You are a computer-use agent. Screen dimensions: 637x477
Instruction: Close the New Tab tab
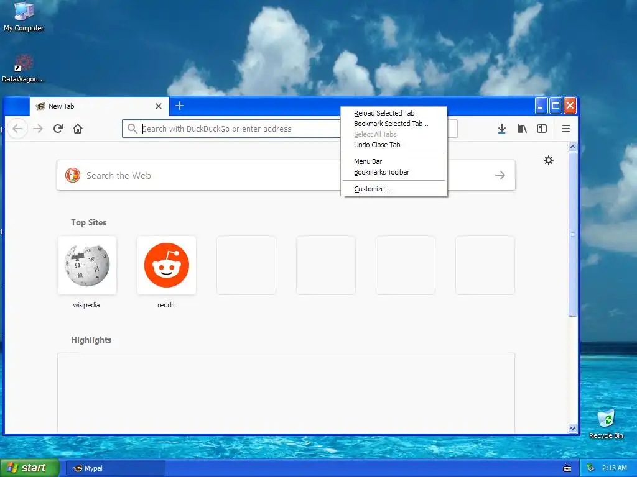point(159,106)
